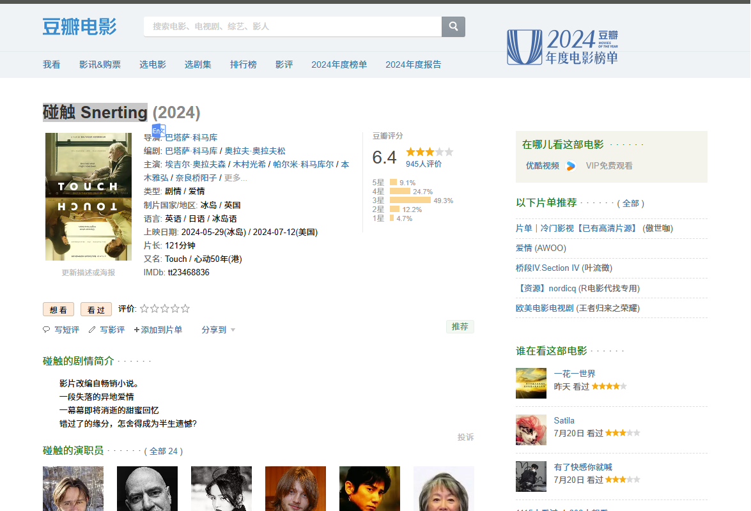Open writer 奥拉夫·奥拉夫松 link

[255, 151]
